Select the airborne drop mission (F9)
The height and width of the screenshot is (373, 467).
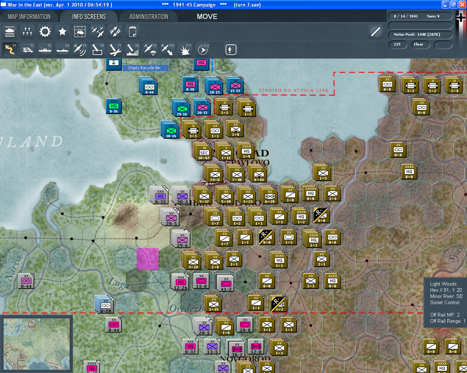pyautogui.click(x=150, y=49)
